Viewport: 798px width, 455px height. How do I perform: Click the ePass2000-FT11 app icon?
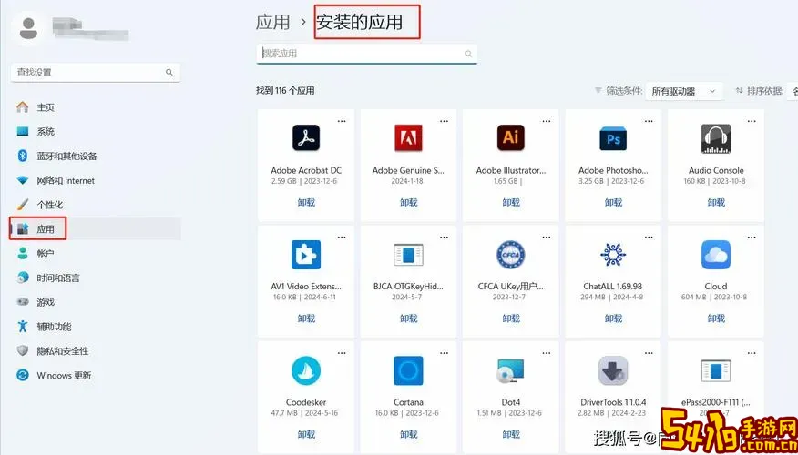pos(715,370)
